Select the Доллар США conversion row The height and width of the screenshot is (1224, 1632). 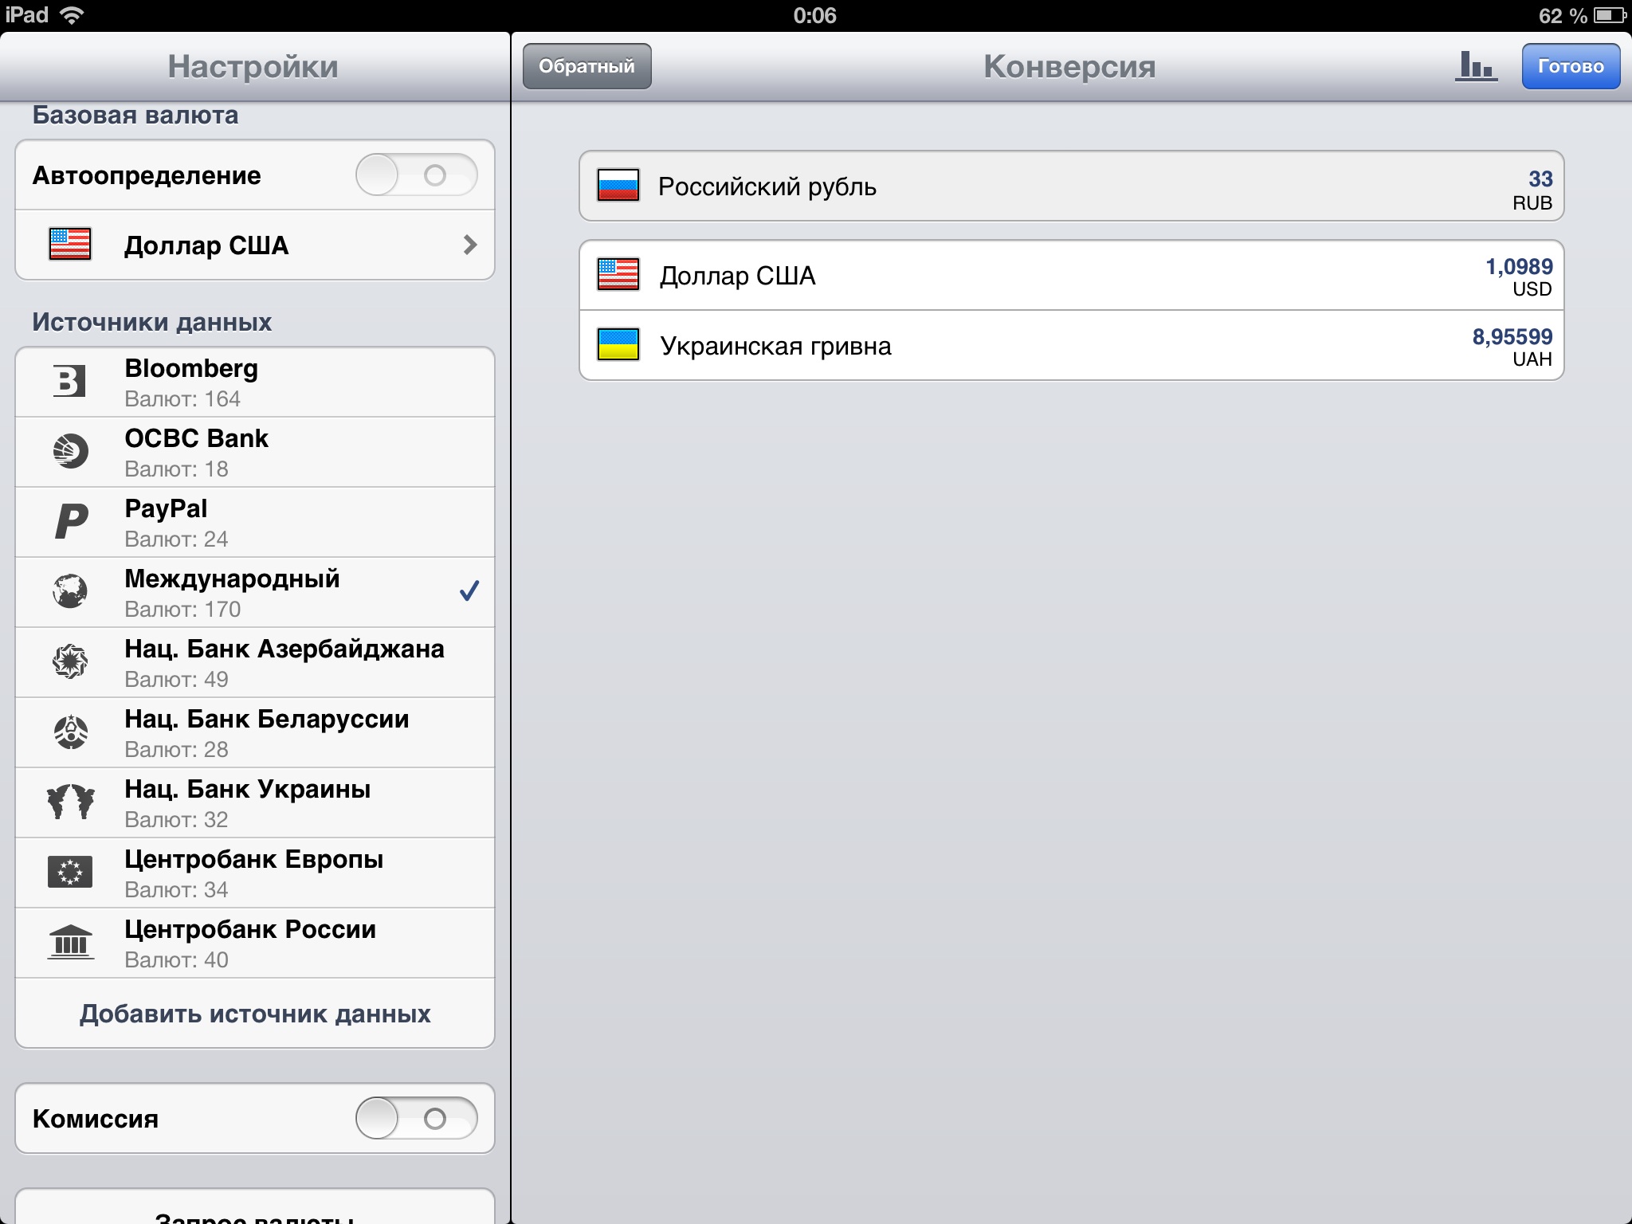(x=1071, y=275)
